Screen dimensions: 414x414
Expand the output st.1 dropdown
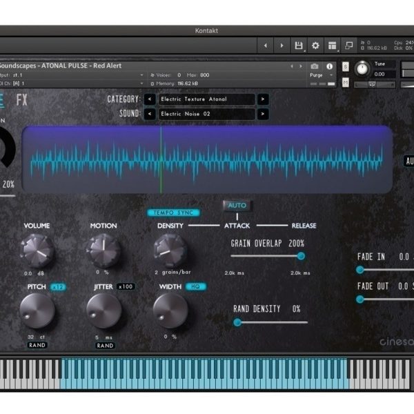click(x=141, y=75)
